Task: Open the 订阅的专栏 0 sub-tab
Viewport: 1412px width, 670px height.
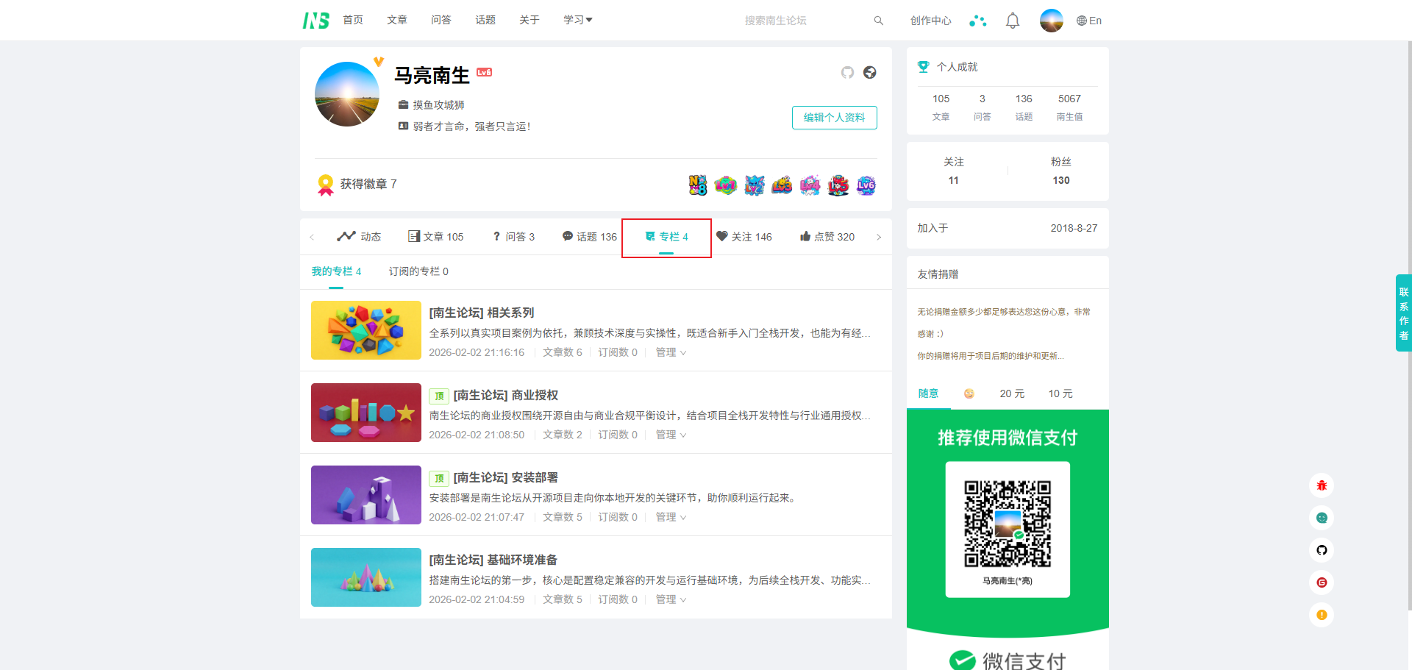Action: click(418, 271)
